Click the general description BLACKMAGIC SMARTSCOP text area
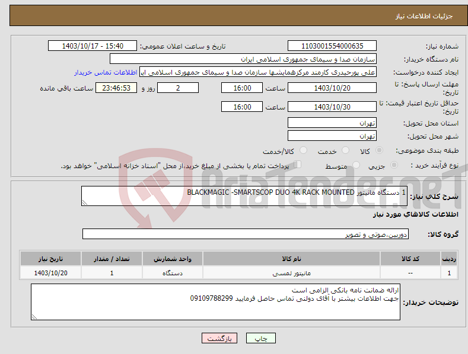This screenshot has width=468, height=354. pyautogui.click(x=244, y=196)
